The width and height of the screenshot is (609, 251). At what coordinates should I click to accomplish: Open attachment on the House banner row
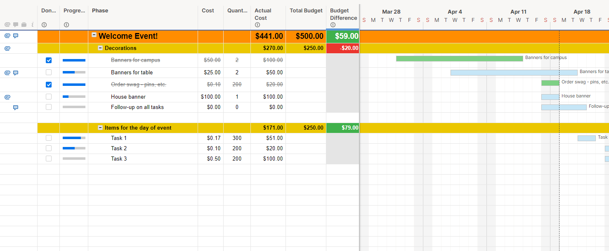coord(7,97)
